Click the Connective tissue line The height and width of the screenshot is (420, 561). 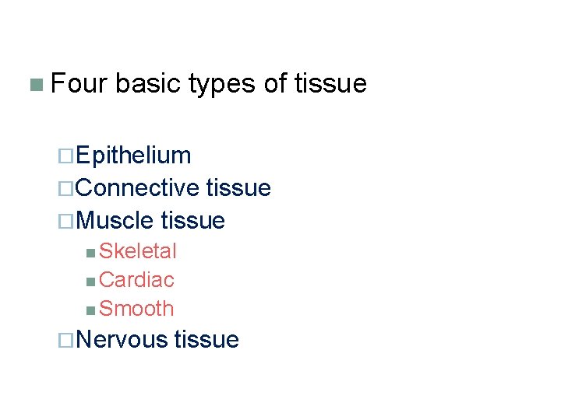pyautogui.click(x=174, y=188)
